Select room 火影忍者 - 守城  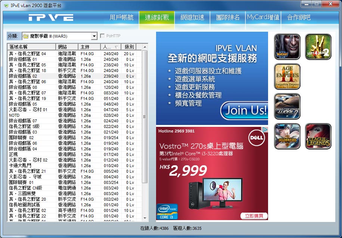click(72, 177)
